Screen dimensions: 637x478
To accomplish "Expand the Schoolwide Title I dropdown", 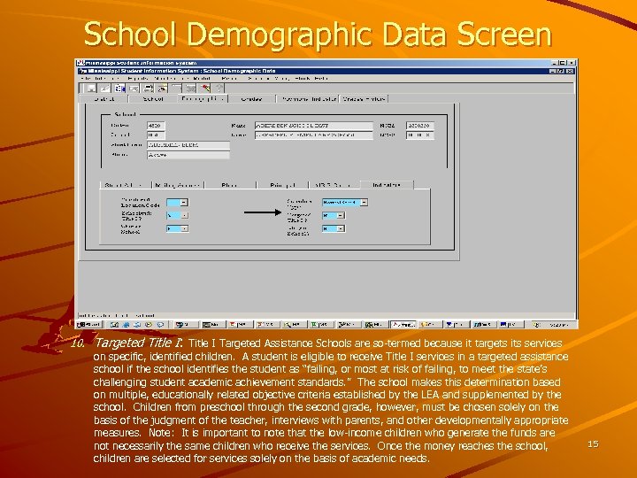I will click(184, 215).
